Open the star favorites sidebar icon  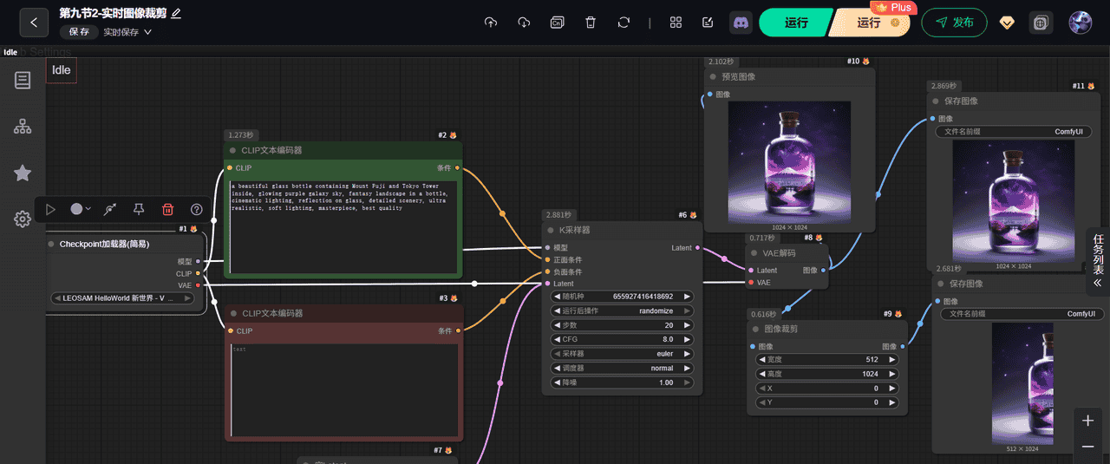click(23, 173)
